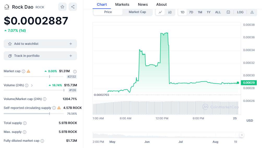This screenshot has width=262, height=148.
Task: Switch to candlestick chart icon
Action: (x=170, y=12)
